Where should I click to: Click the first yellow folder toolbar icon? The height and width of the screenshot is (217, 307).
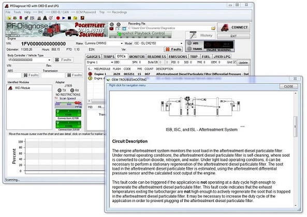click(x=9, y=18)
